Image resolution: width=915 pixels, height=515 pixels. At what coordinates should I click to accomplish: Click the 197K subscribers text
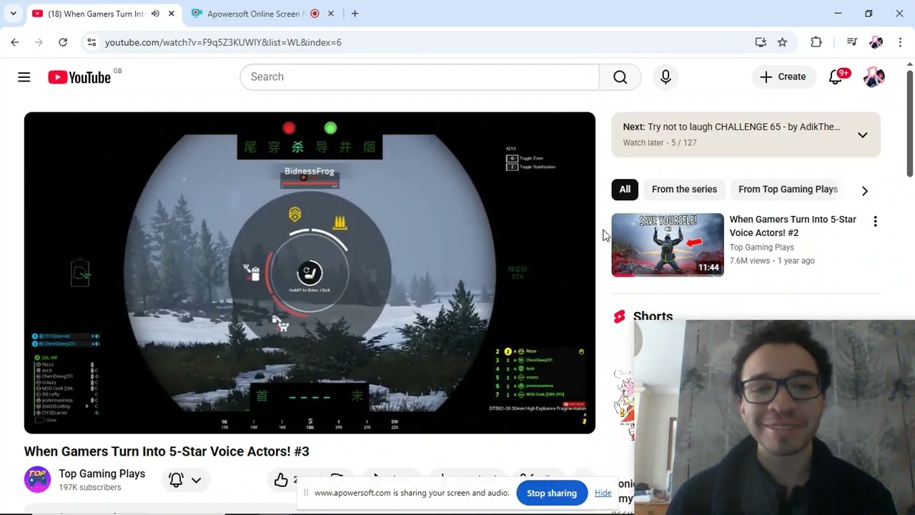[90, 488]
